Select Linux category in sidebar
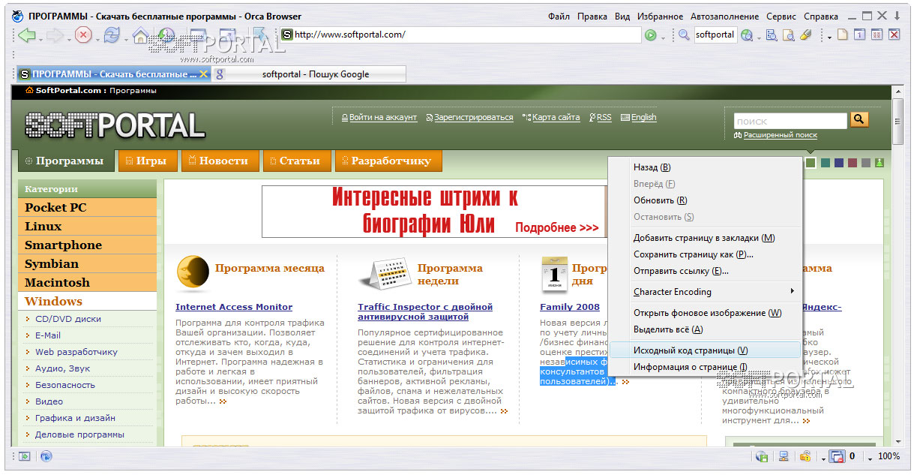 coord(87,227)
